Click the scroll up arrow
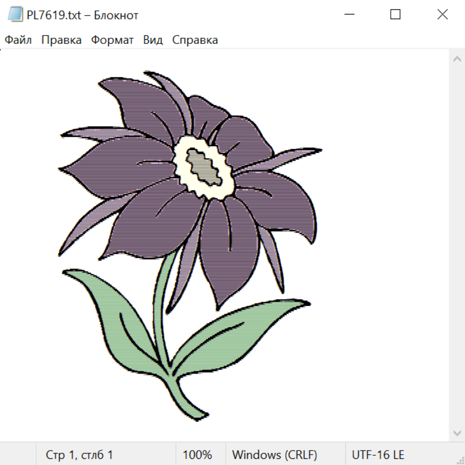465x465 pixels. tap(457, 59)
